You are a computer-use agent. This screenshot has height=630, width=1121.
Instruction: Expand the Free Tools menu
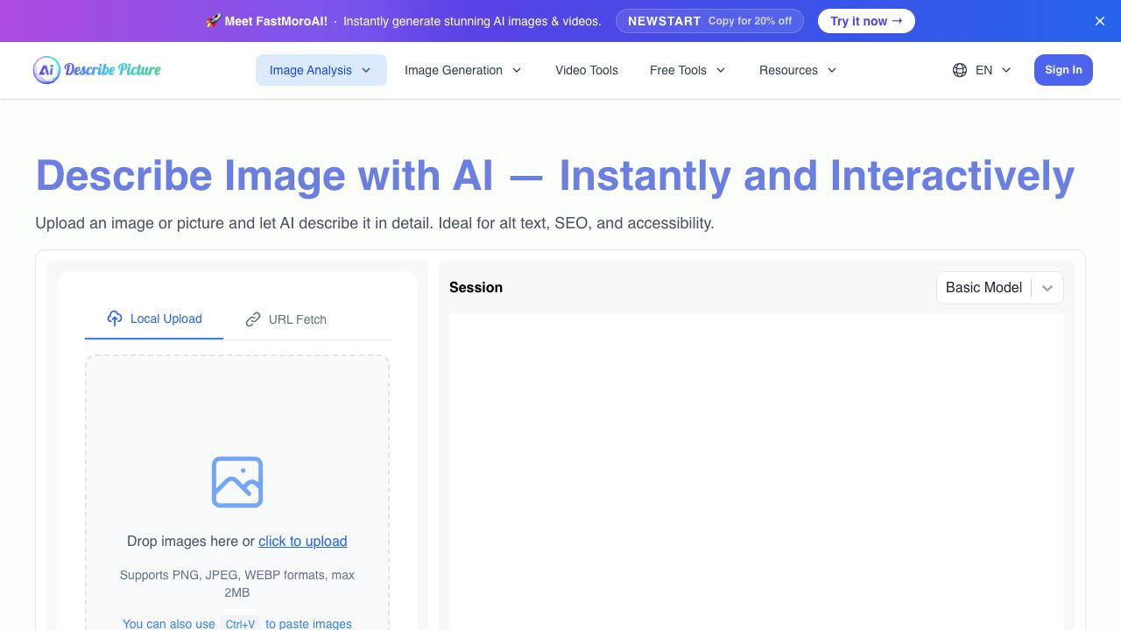687,70
